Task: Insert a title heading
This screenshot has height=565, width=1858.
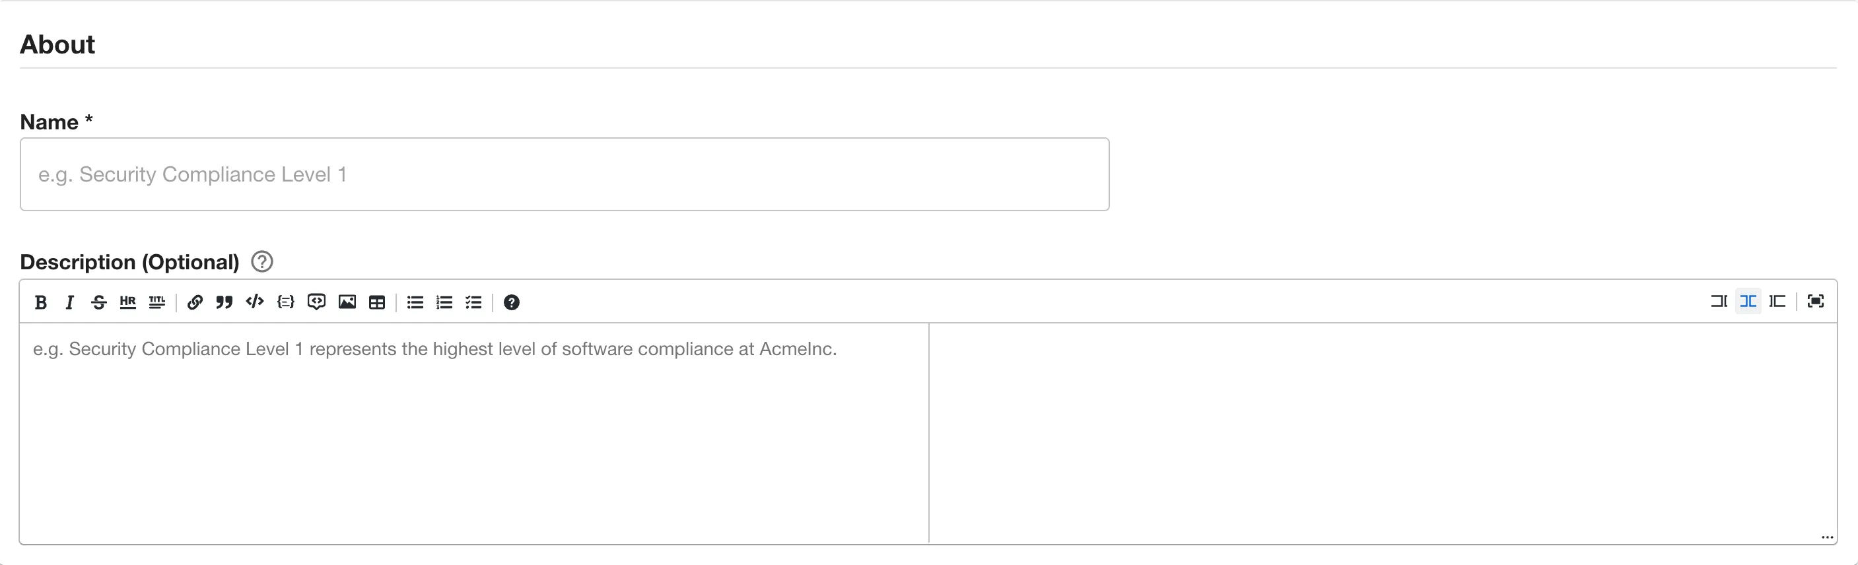Action: point(156,302)
